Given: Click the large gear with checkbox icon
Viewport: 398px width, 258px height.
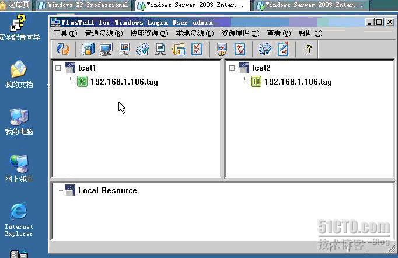Looking at the screenshot, I should [x=265, y=49].
